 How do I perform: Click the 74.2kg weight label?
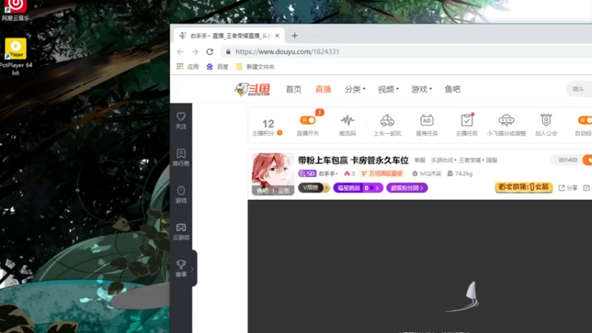(x=460, y=174)
